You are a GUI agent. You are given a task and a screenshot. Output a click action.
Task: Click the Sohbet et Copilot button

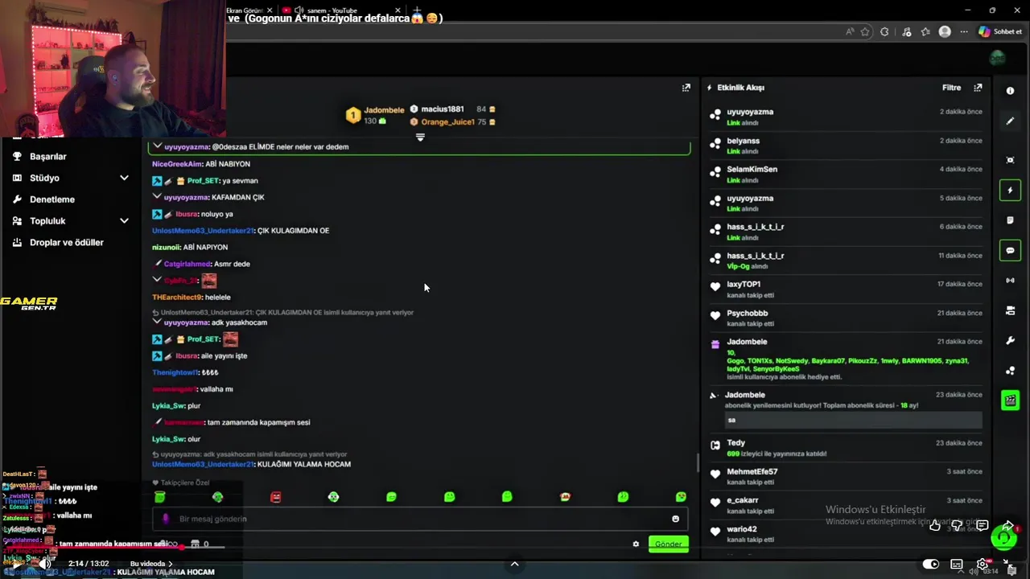[x=1000, y=32]
